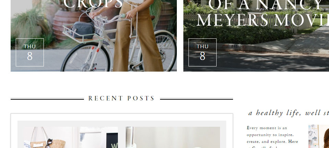The width and height of the screenshot is (329, 148).
Task: Click the dark framed sign in first thumbnail
Action: tap(112, 140)
